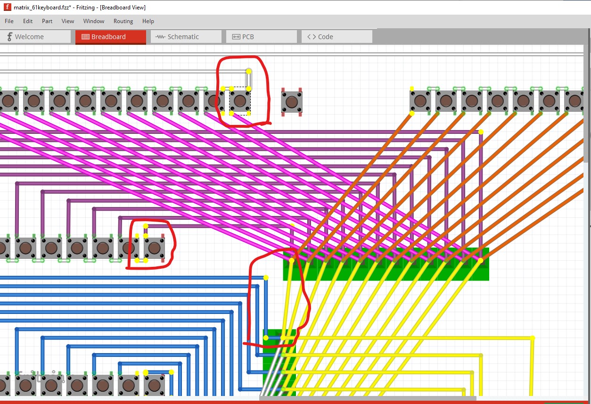Click the green header connector strip
The image size is (591, 404).
click(386, 264)
